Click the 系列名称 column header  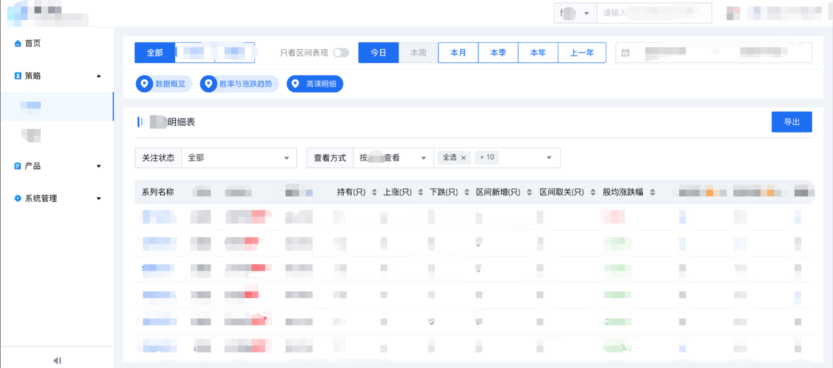158,192
